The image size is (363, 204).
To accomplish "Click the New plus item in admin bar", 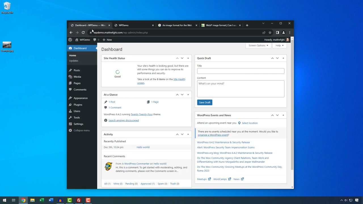I will click(107, 40).
